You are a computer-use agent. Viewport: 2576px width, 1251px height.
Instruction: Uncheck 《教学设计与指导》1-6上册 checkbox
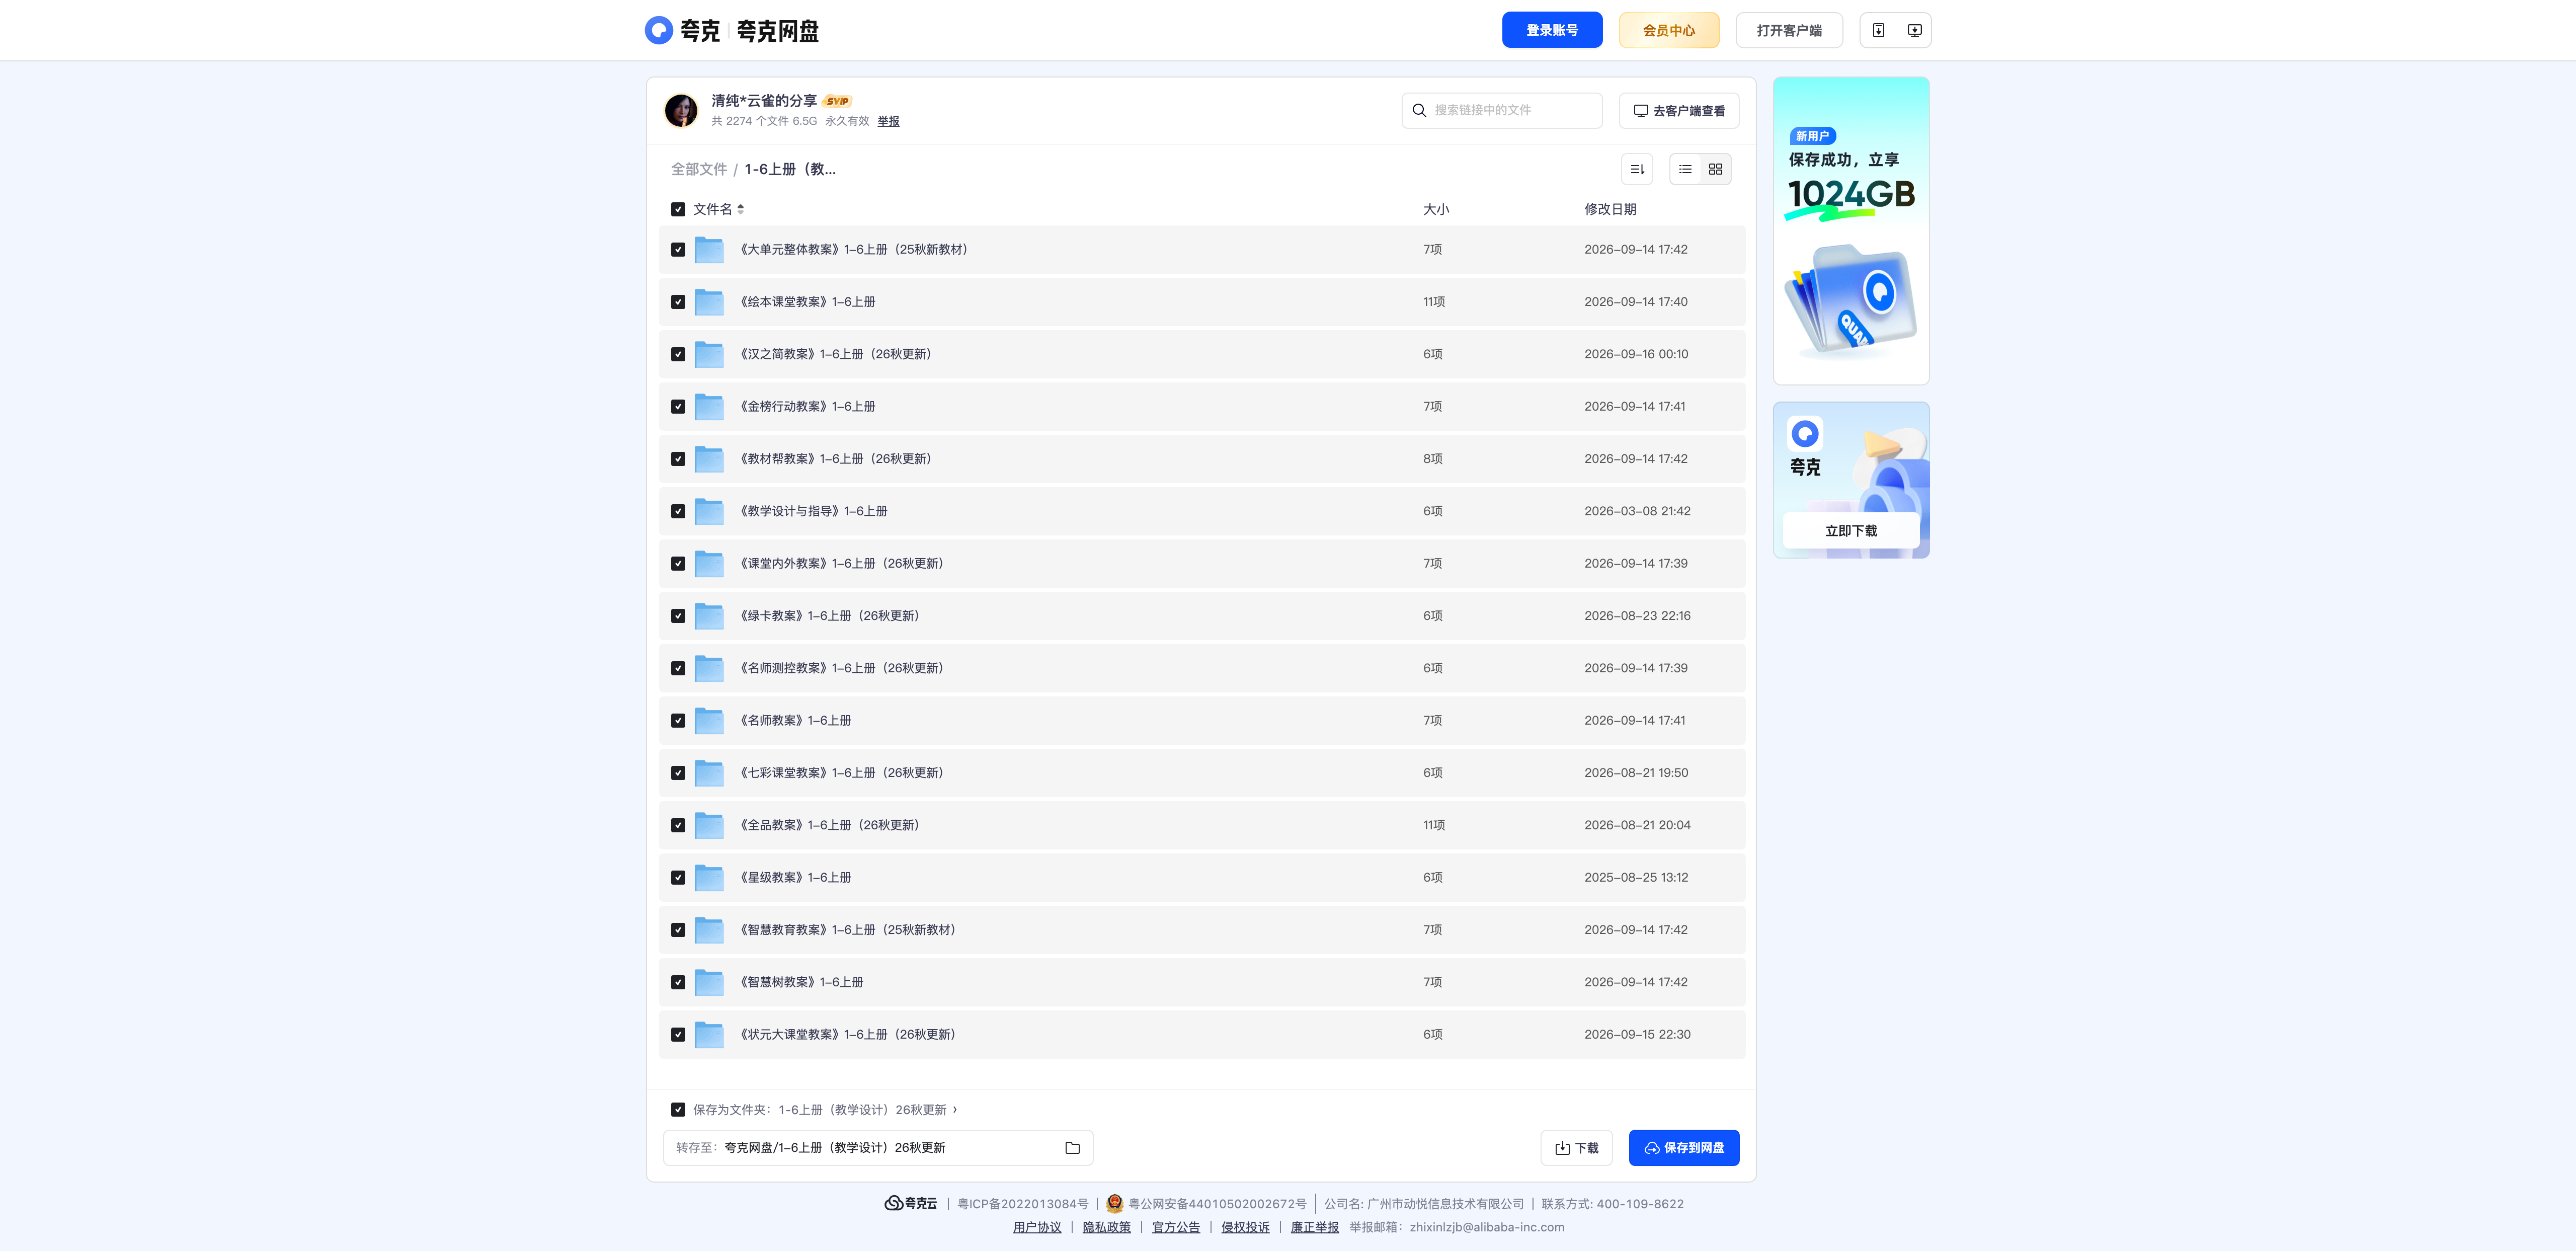(678, 512)
